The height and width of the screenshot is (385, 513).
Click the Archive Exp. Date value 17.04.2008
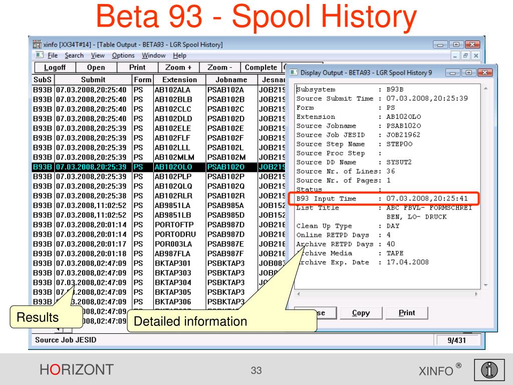407,262
